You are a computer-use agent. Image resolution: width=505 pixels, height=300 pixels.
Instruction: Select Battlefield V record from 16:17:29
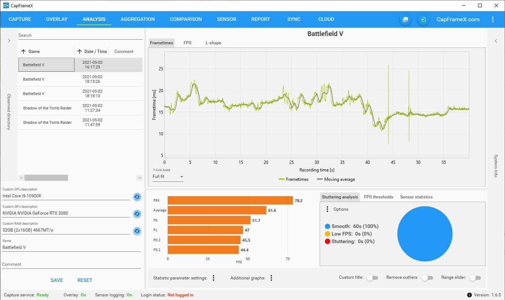(x=80, y=65)
